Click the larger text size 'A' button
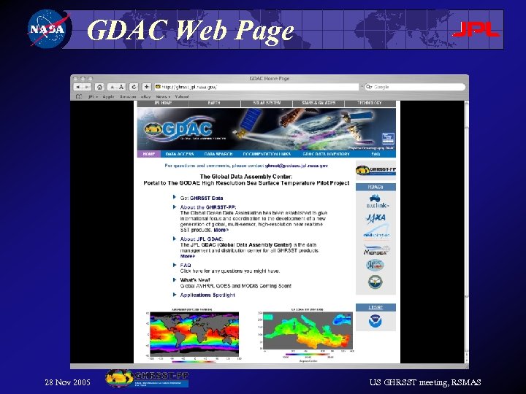526x394 pixels. pyautogui.click(x=121, y=87)
